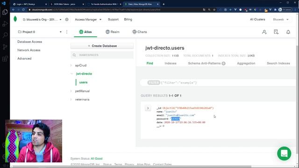Open the Indexes tab
299x168 pixels.
(x=171, y=63)
